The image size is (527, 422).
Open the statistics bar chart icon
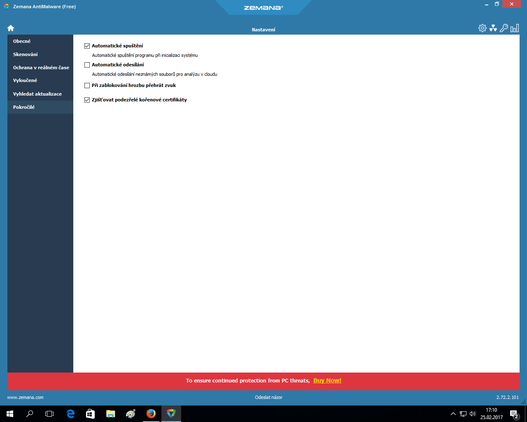pyautogui.click(x=514, y=28)
